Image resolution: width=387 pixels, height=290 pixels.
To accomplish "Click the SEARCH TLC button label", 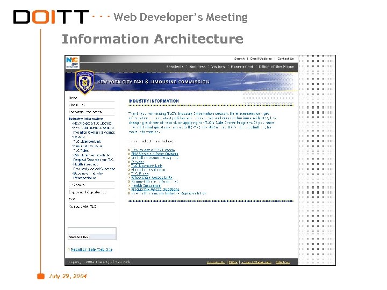I will pos(78,237).
